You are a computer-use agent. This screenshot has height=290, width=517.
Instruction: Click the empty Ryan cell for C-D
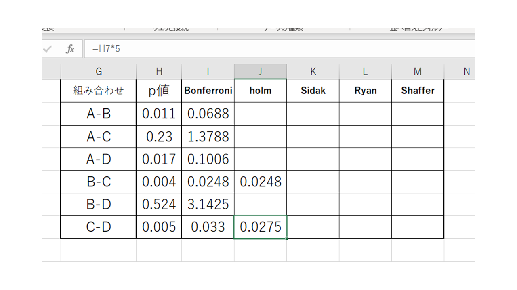point(365,227)
